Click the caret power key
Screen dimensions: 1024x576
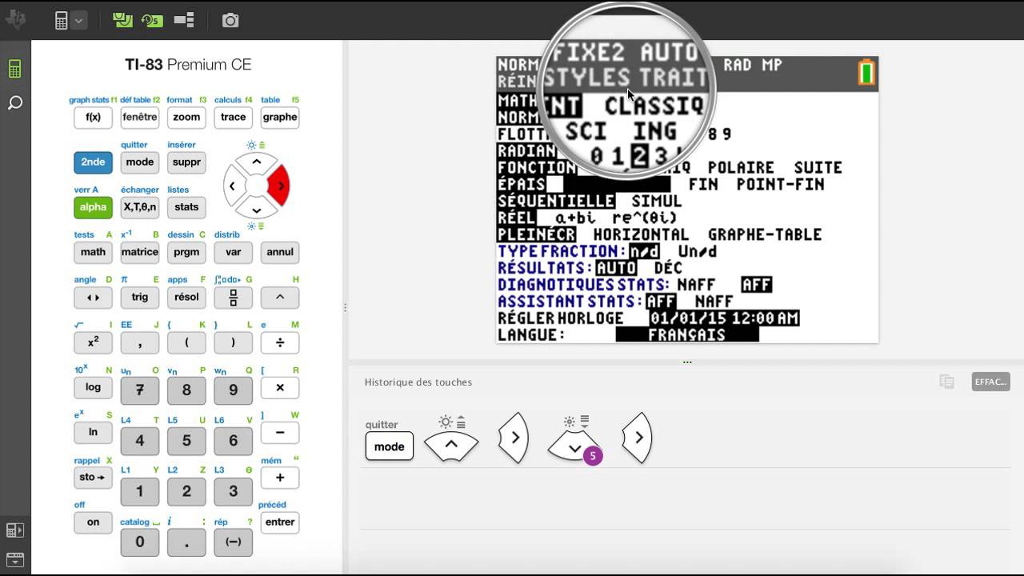(280, 298)
